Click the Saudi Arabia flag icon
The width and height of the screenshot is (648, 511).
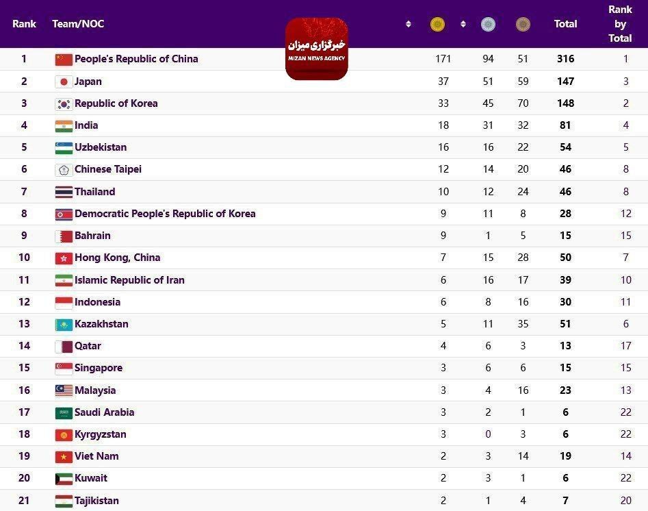click(x=64, y=413)
